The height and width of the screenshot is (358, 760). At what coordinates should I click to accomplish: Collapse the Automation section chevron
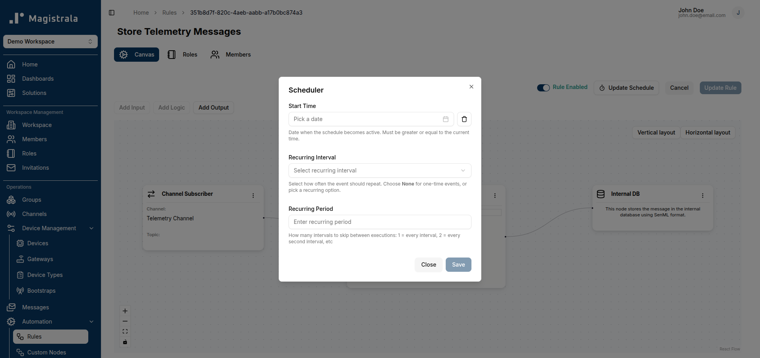point(91,322)
